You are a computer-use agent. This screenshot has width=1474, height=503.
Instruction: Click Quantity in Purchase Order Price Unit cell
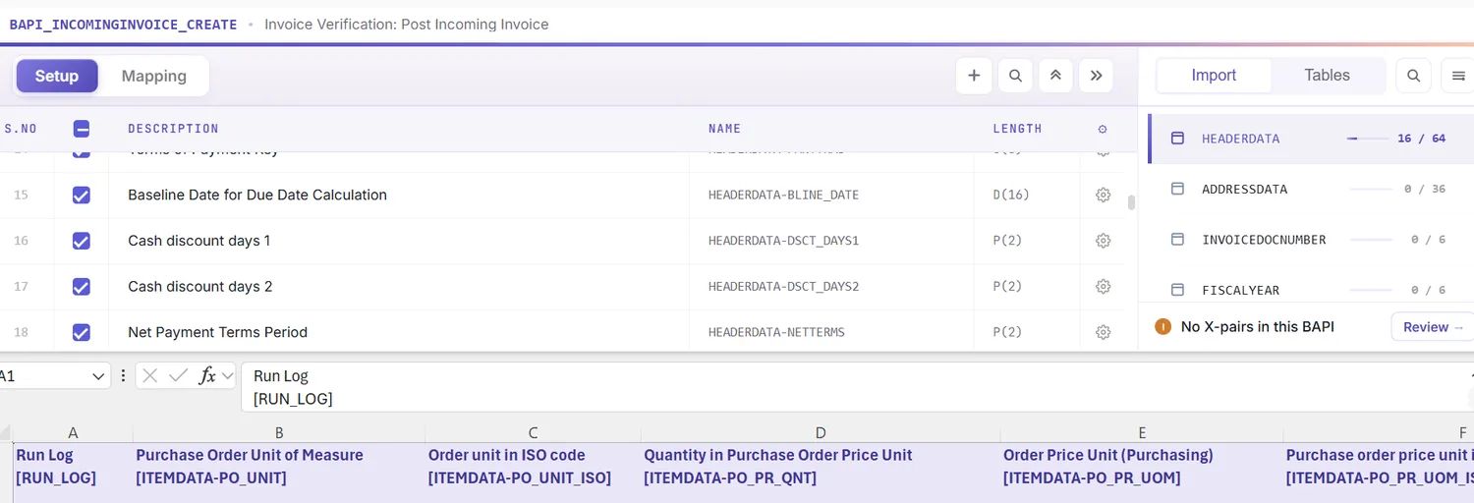pyautogui.click(x=821, y=473)
